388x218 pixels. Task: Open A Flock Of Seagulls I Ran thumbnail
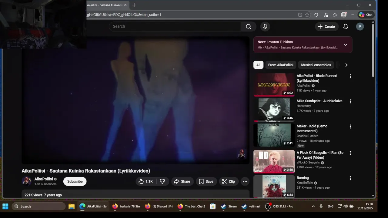click(x=274, y=161)
